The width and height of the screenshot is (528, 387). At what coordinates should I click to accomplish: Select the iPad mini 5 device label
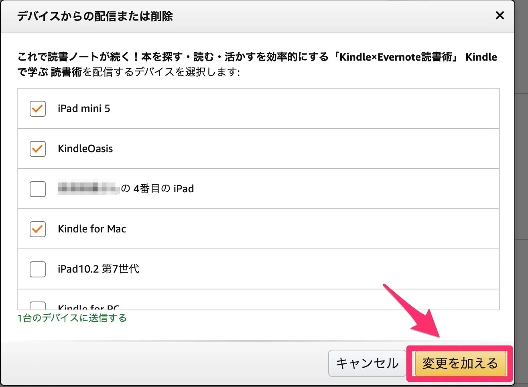(84, 108)
